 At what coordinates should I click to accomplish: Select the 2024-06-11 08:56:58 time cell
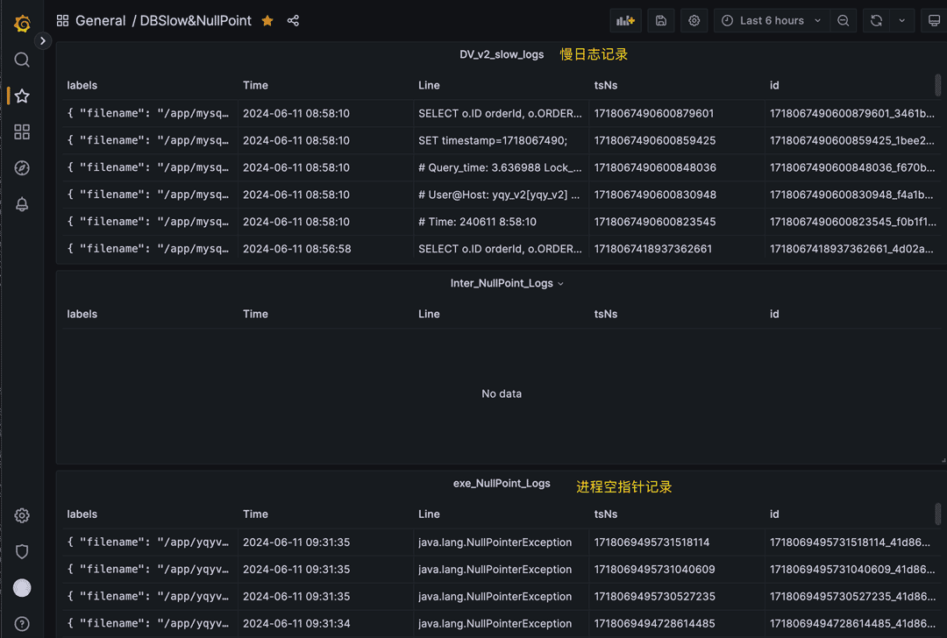pyautogui.click(x=325, y=249)
